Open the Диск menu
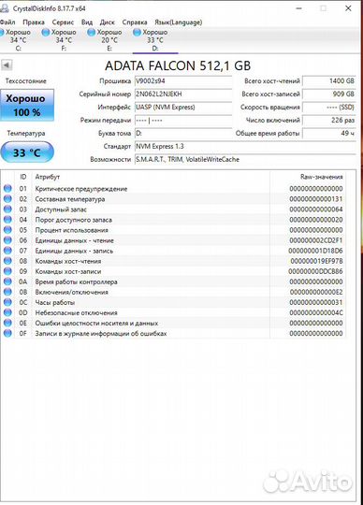This screenshot has width=363, height=505. 108,22
